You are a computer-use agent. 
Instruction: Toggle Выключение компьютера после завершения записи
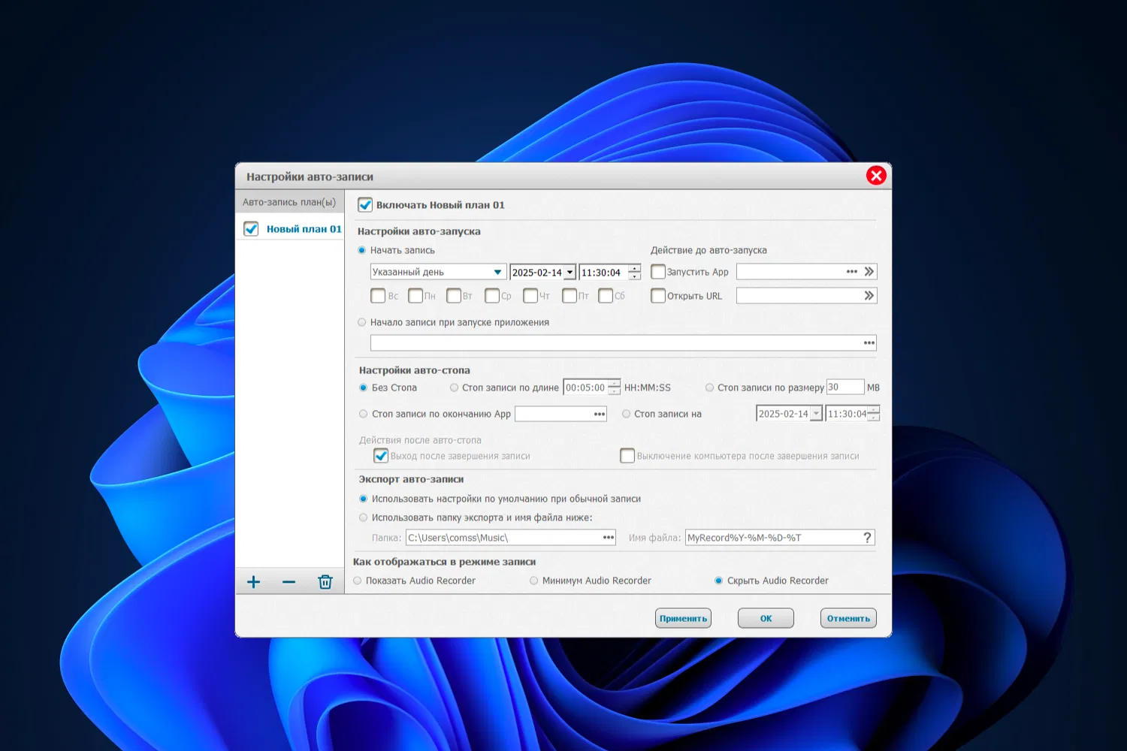627,456
